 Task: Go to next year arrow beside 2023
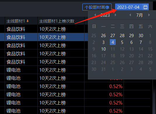coord(115,15)
